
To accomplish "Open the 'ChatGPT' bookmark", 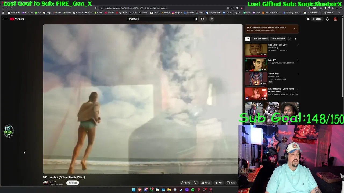I will tap(329, 13).
